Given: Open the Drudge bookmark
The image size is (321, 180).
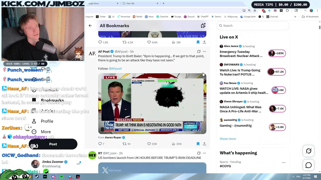Looking at the screenshot, I should tap(176, 17).
